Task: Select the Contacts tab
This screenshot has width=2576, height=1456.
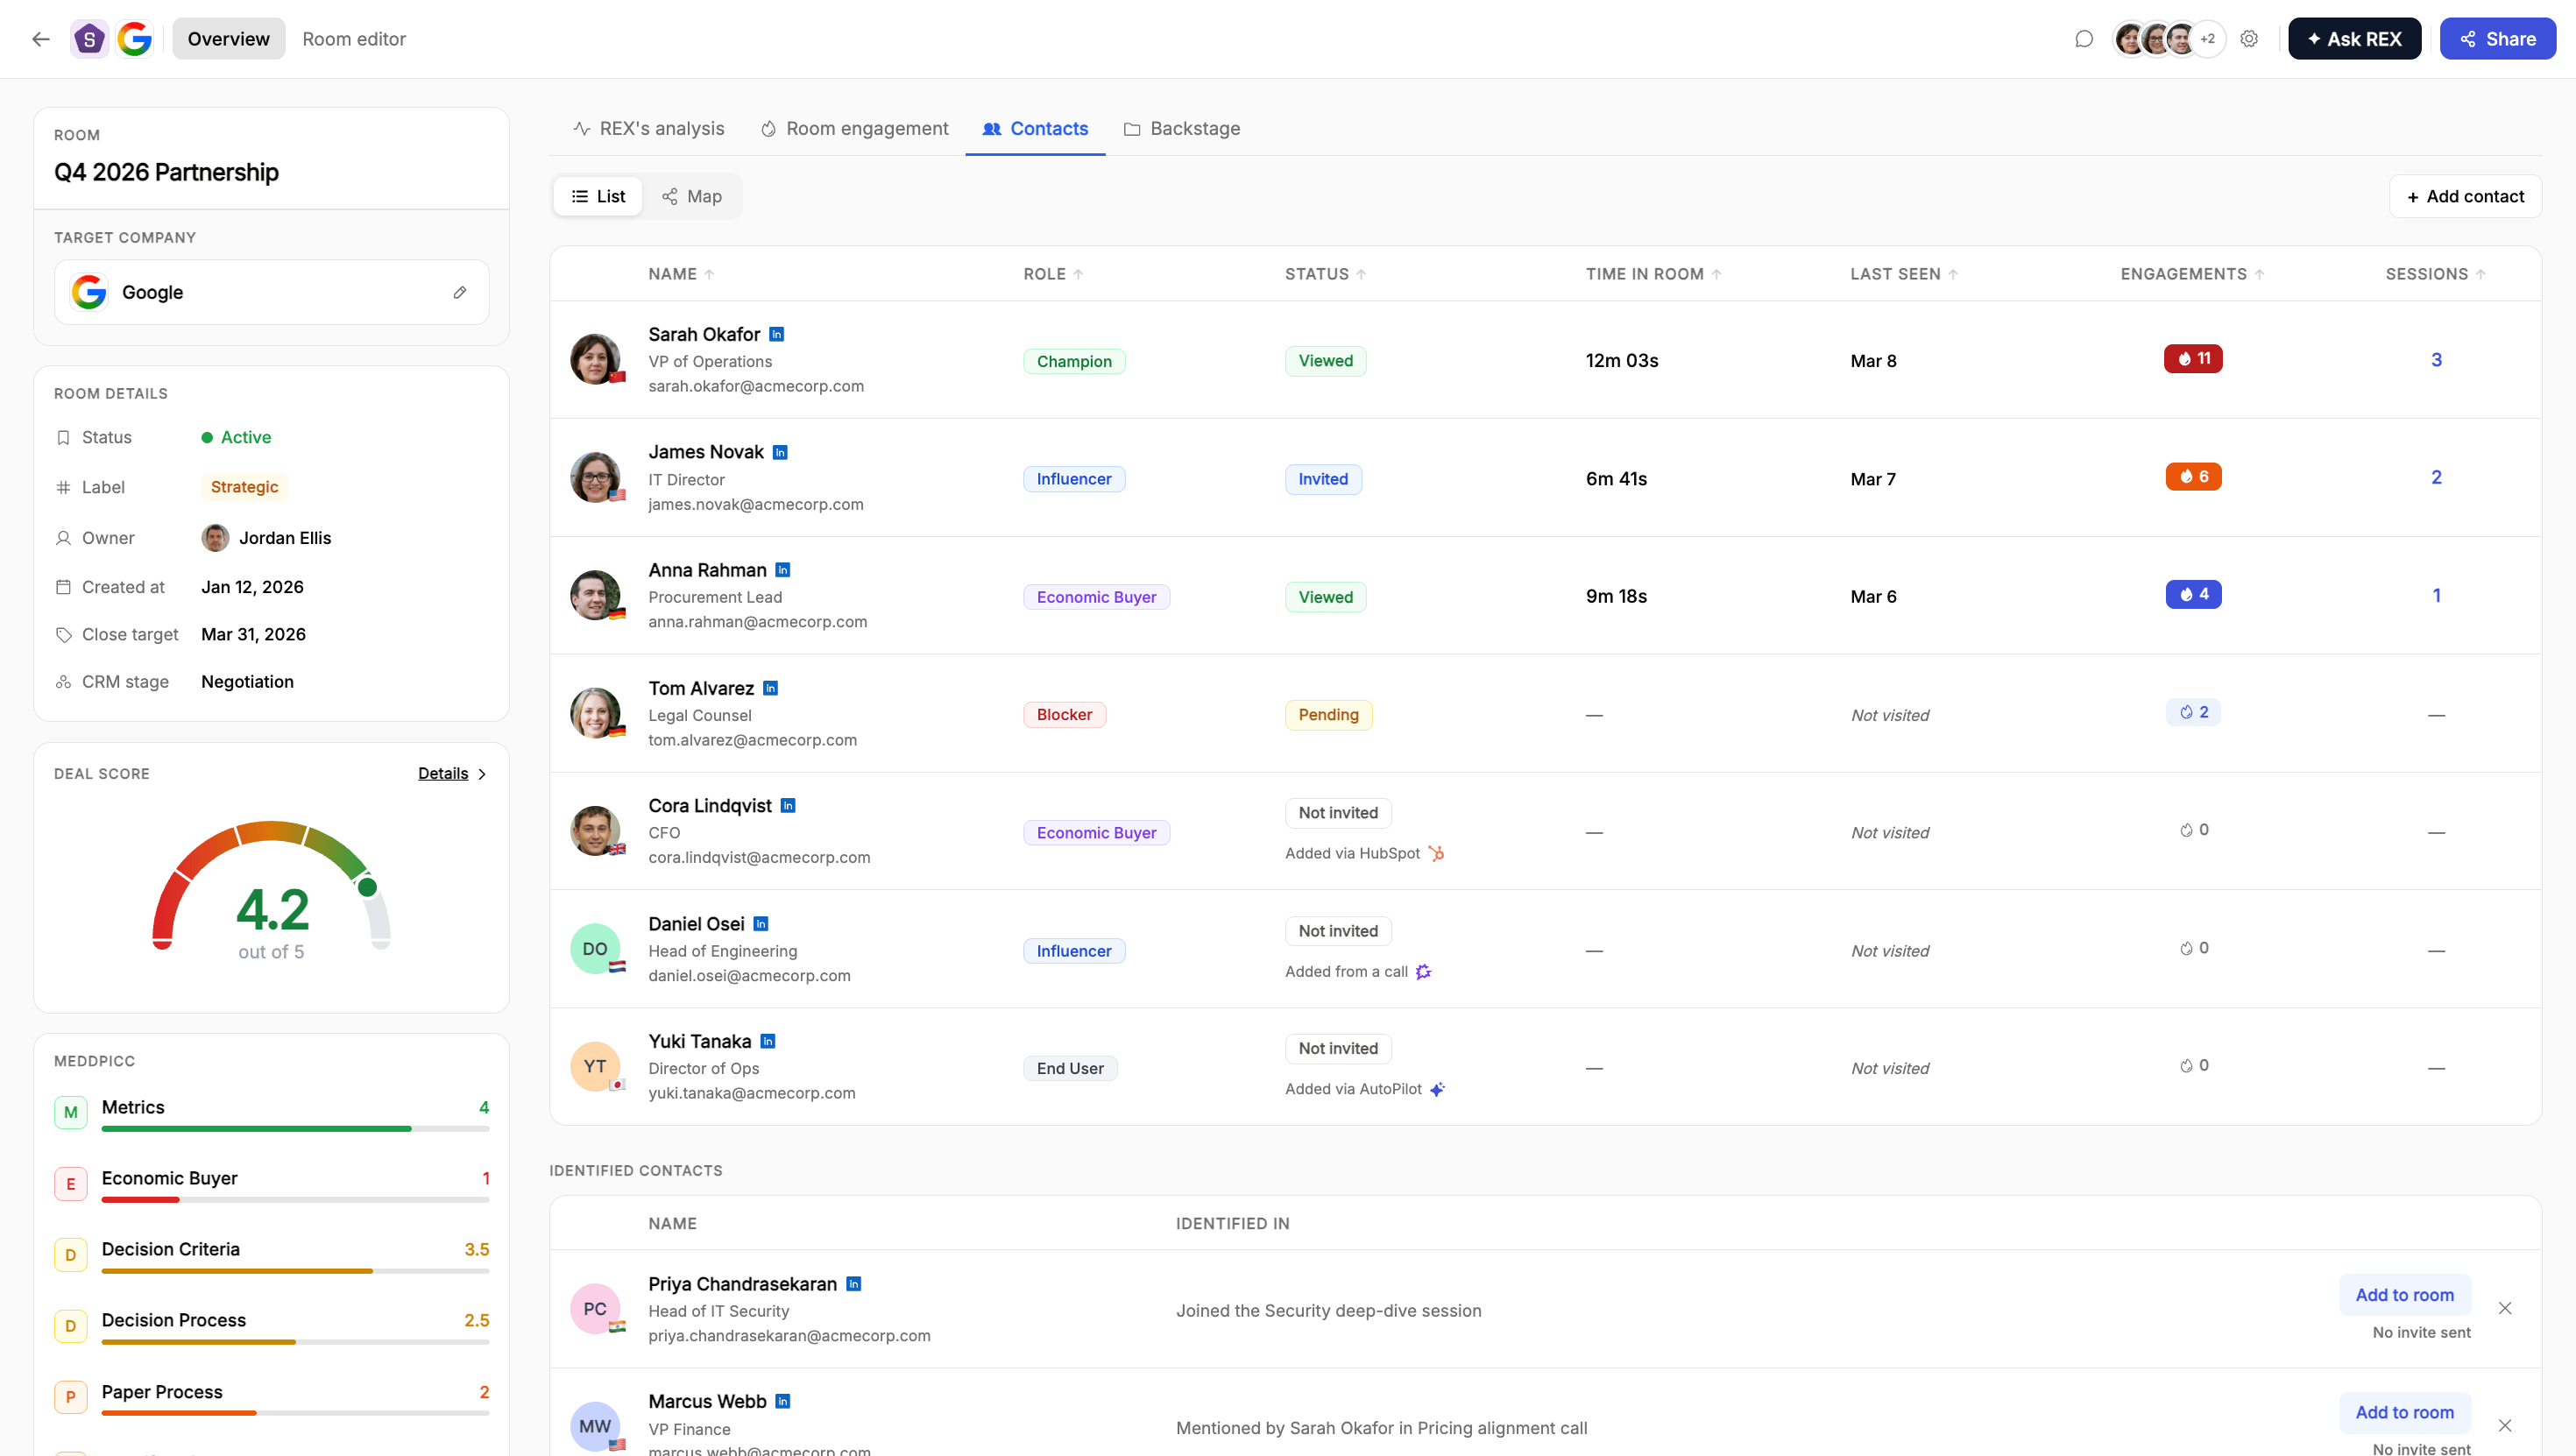Action: 1035,128
